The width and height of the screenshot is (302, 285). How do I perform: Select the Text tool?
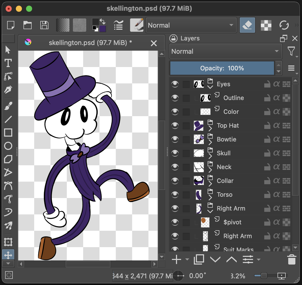tap(8, 63)
